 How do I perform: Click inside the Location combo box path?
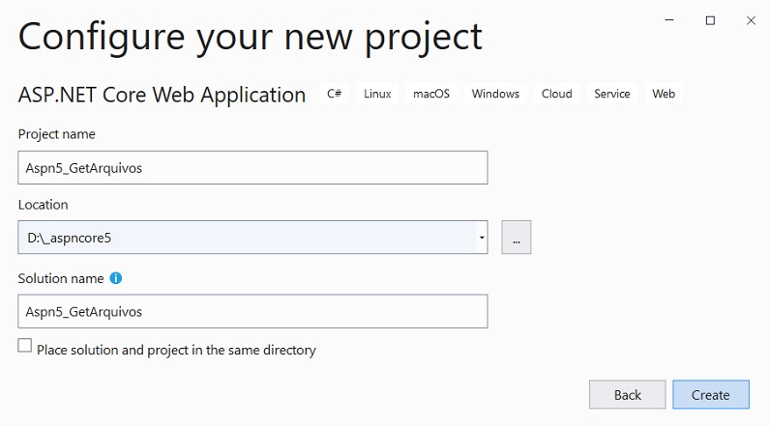[x=248, y=238]
